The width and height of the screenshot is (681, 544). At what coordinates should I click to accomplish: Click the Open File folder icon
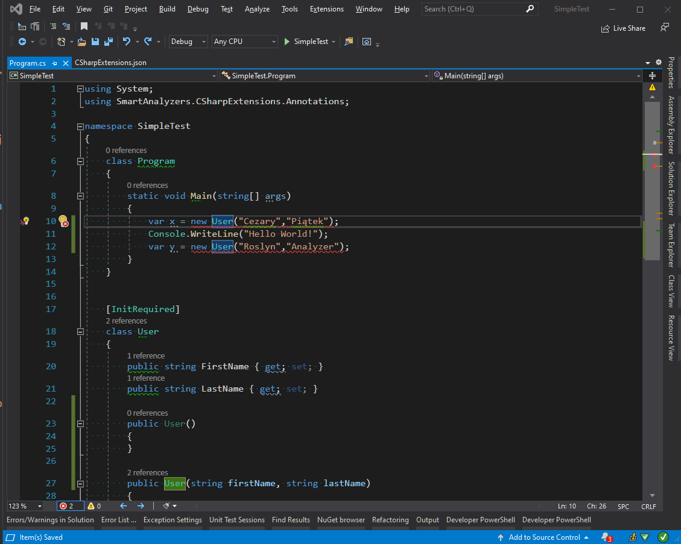(81, 42)
